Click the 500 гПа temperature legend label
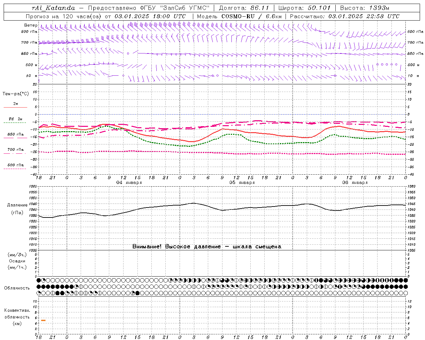425x340 pixels. click(16, 165)
